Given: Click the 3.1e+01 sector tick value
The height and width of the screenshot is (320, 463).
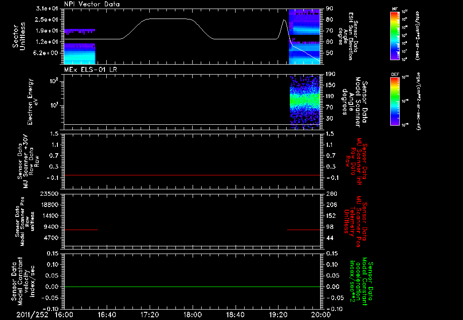Looking at the screenshot, I should (x=47, y=9).
